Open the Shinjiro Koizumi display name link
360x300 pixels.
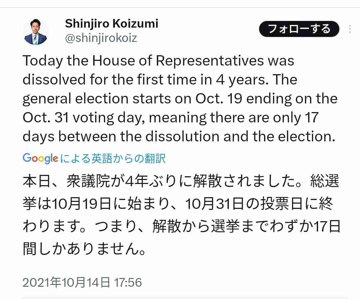(x=112, y=24)
